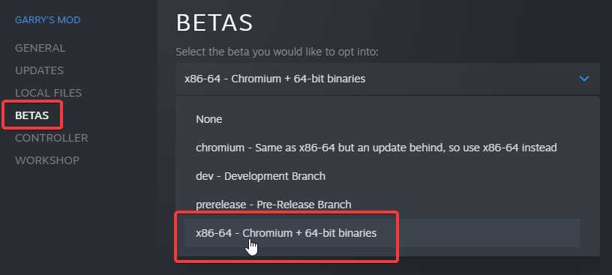
Task: Click the large BETAS page heading
Action: point(214,22)
